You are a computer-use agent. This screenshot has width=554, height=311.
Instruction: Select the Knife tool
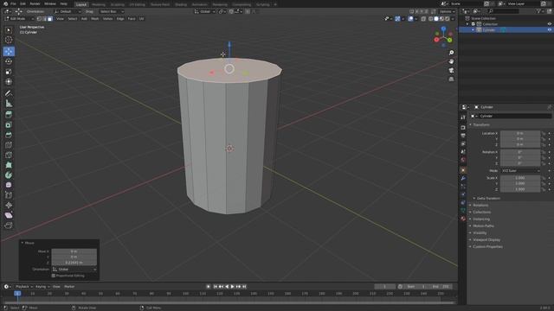9,155
